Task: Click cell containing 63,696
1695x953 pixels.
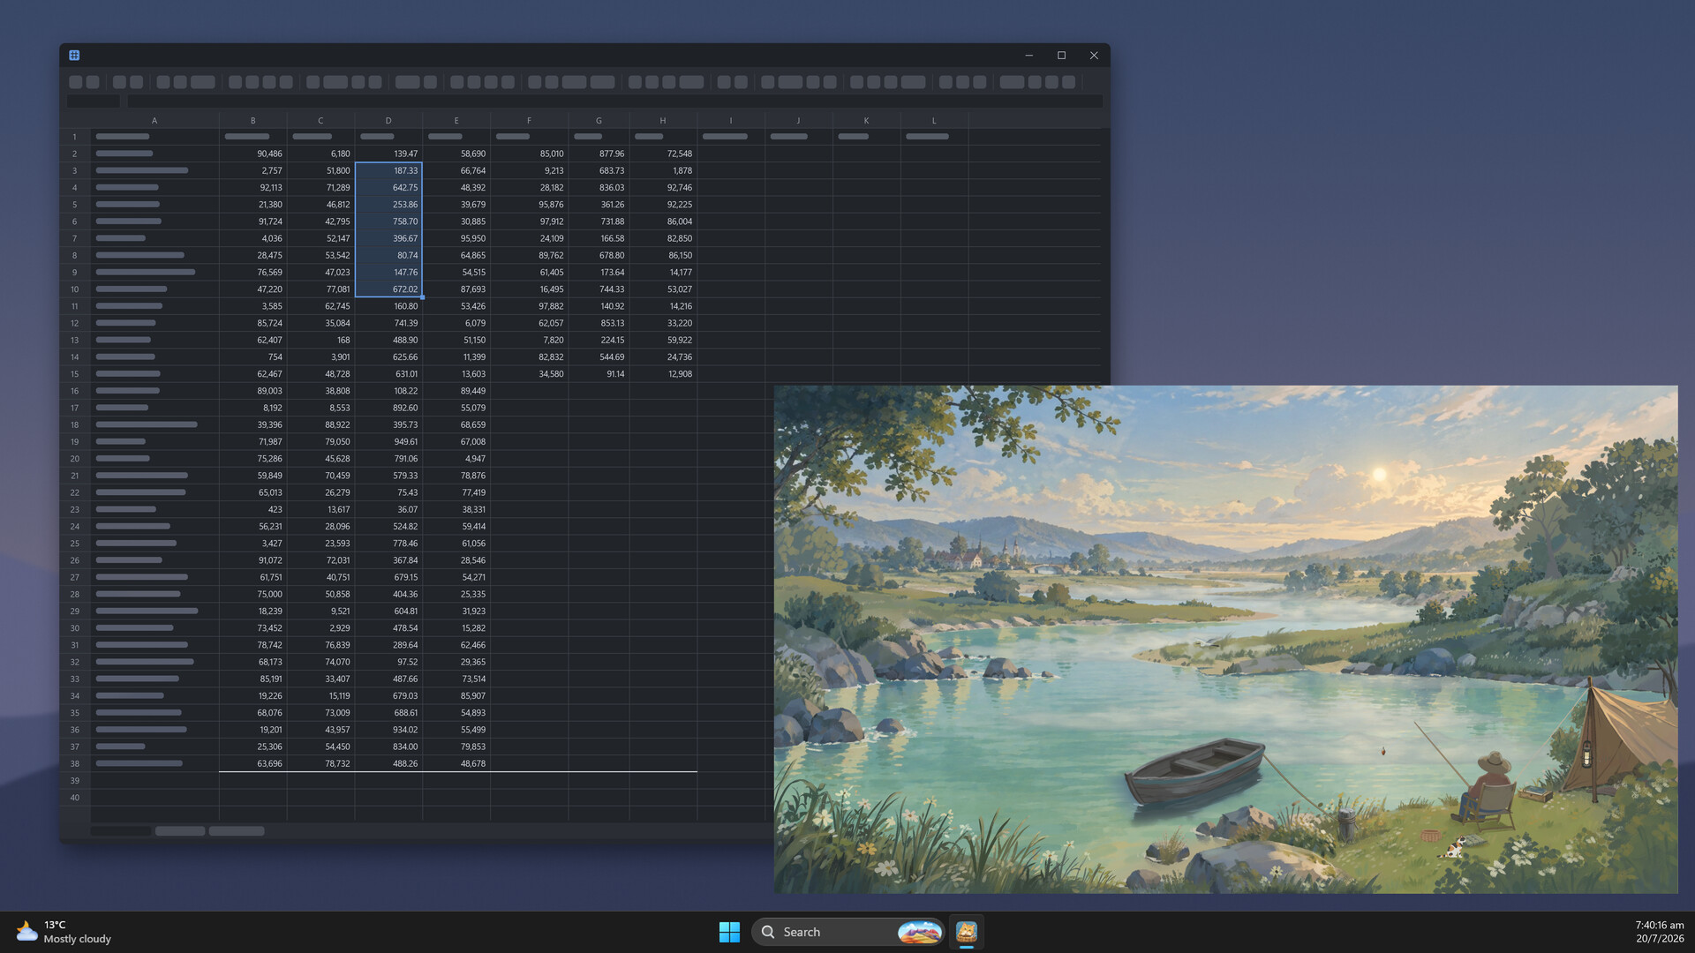Action: pyautogui.click(x=252, y=764)
